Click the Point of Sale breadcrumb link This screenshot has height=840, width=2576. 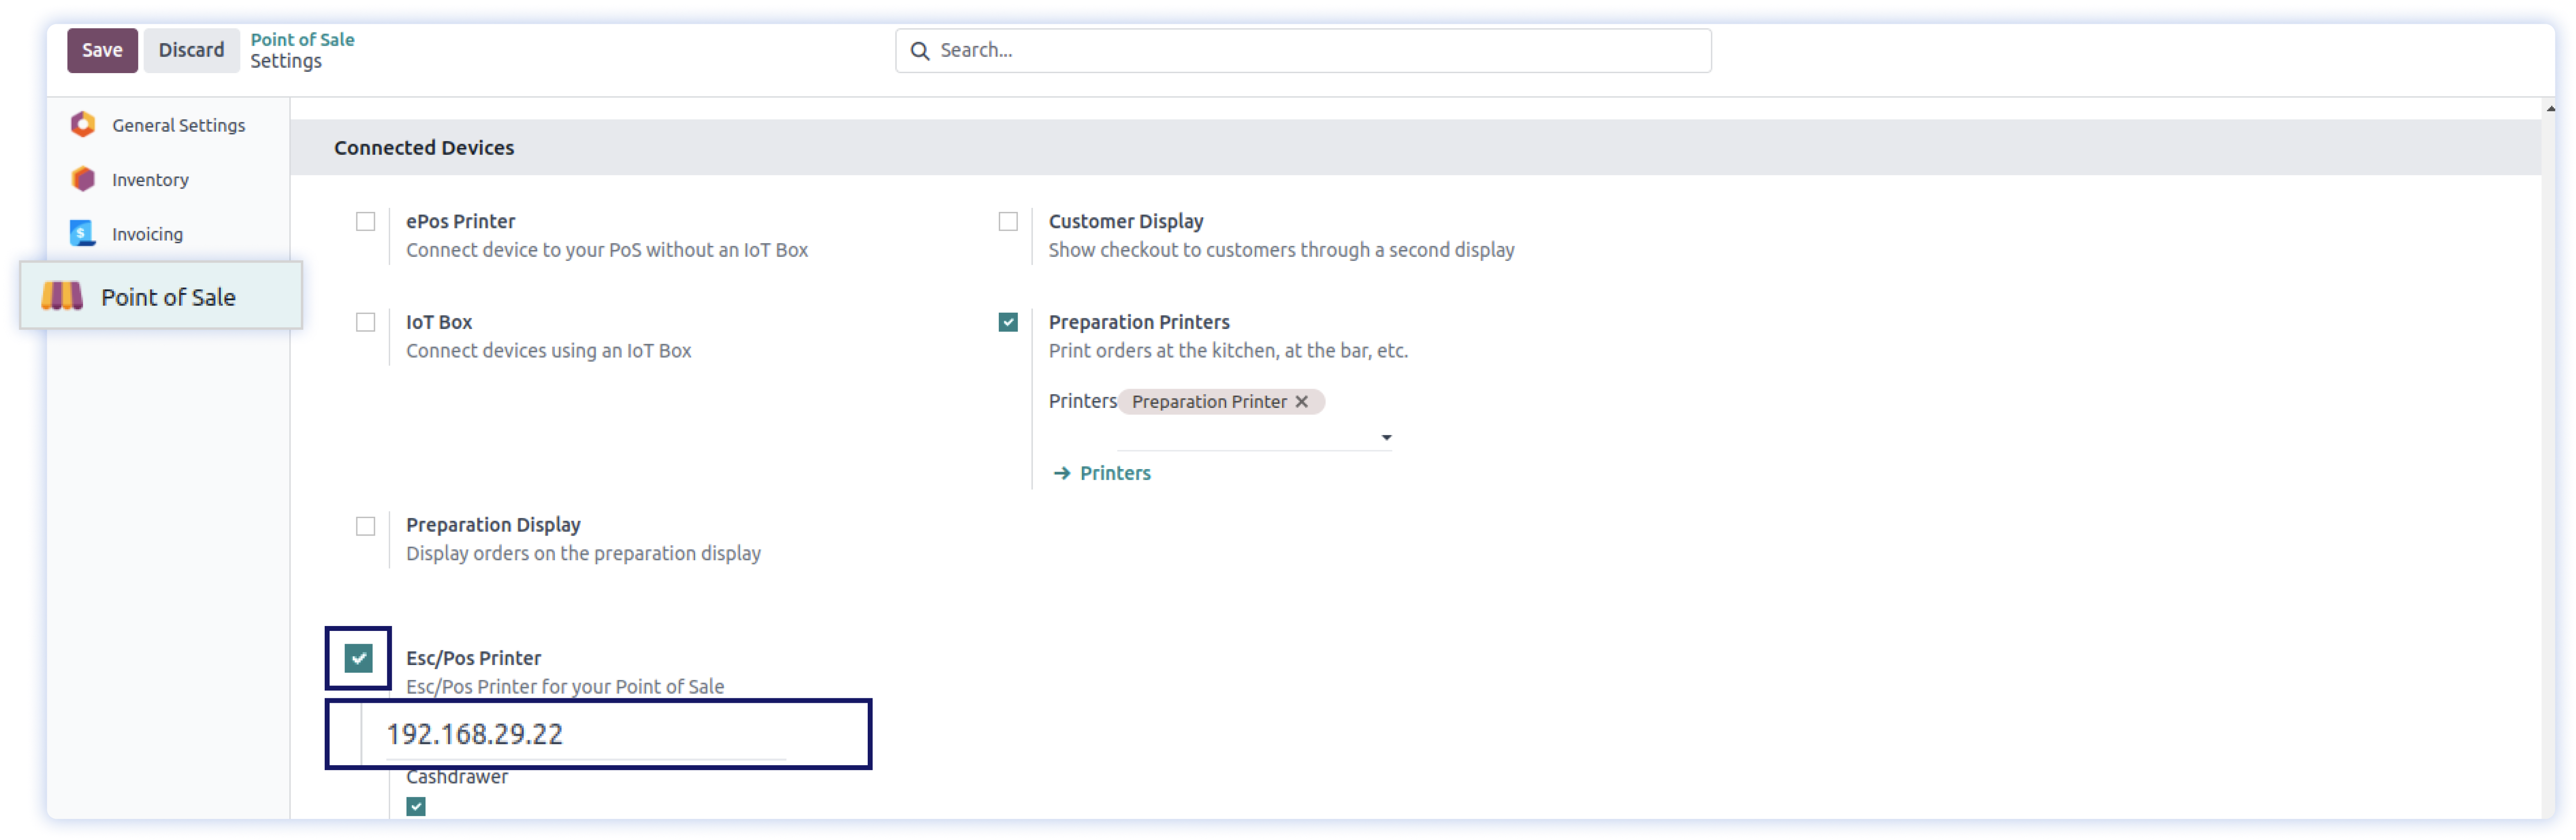point(302,40)
